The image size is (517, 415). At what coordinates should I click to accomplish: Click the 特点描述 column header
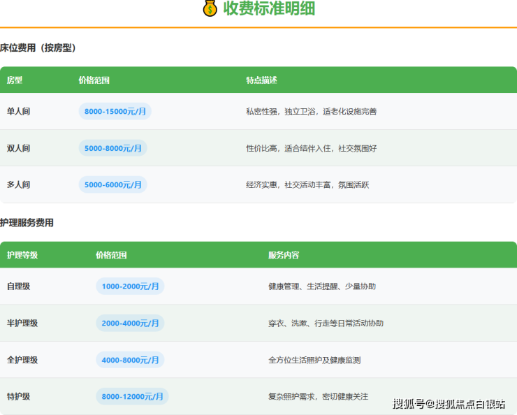[261, 80]
